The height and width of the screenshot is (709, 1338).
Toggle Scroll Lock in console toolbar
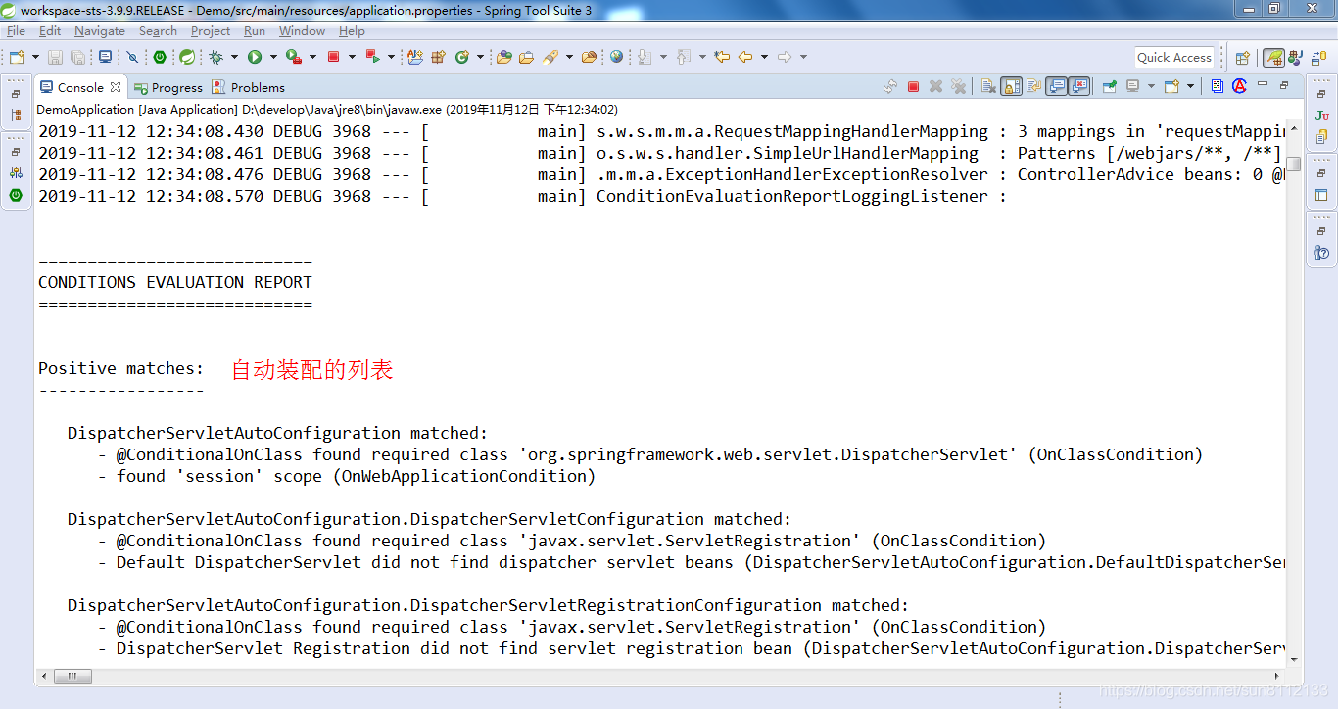1011,86
